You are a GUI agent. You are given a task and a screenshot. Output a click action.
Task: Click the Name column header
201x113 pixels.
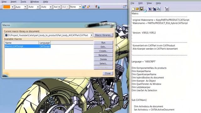(21, 43)
